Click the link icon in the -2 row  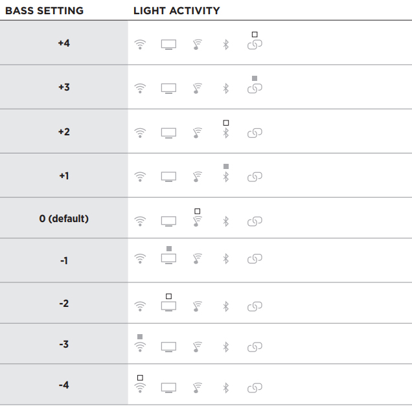(255, 306)
